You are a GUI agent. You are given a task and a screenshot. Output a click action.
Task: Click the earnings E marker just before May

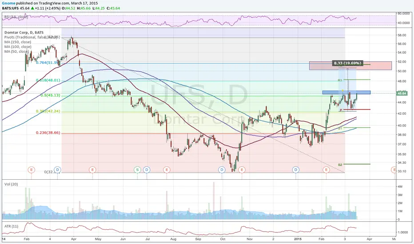(x=92, y=169)
